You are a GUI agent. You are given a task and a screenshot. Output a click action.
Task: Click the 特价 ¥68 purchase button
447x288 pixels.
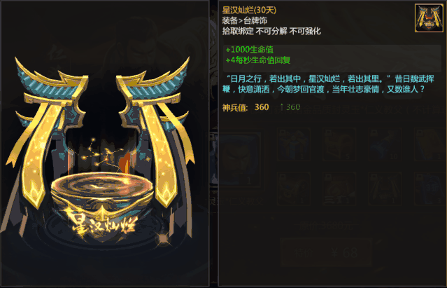coord(327,252)
